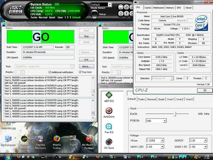
Task: Click the round Setup knob in ABIT Guru
Action: pos(94,14)
